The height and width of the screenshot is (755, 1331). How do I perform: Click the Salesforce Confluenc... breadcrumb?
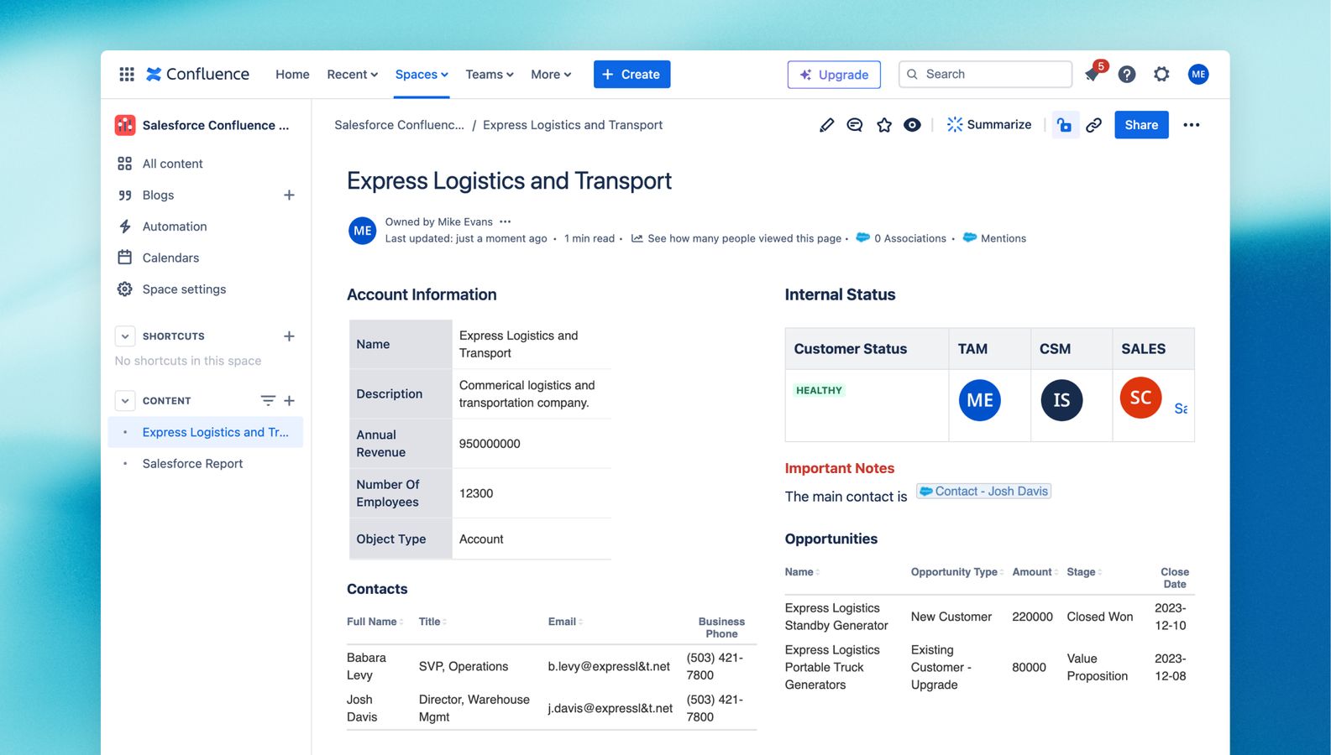pos(399,125)
